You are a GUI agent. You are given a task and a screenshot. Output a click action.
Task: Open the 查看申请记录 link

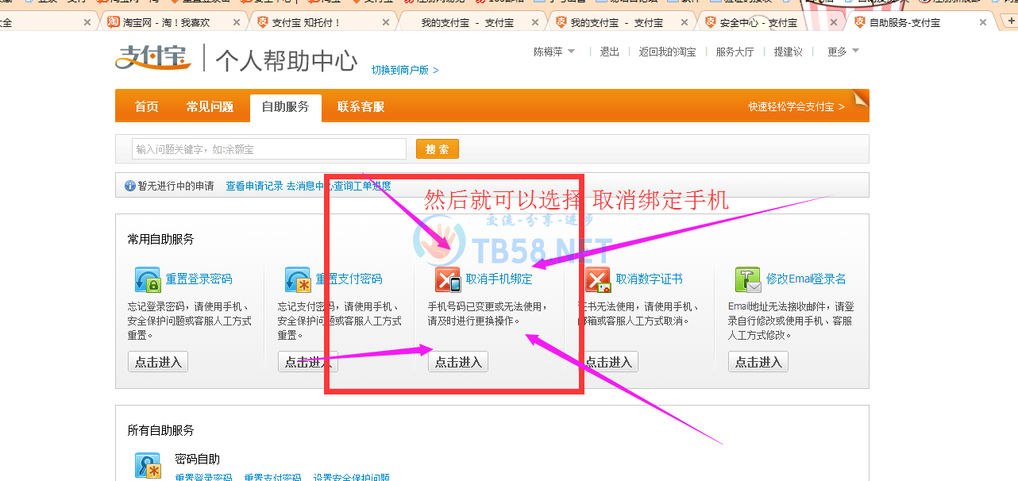click(x=254, y=187)
